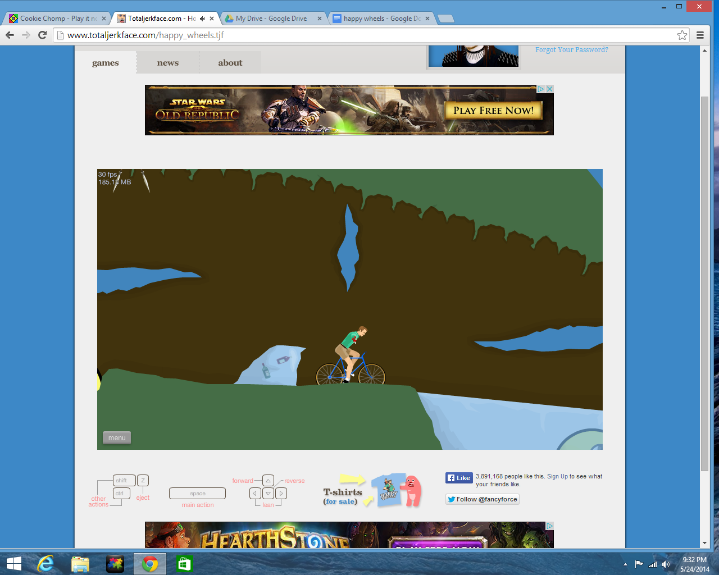Click the page scrollbar up arrow
Viewport: 719px width, 575px height.
click(704, 51)
